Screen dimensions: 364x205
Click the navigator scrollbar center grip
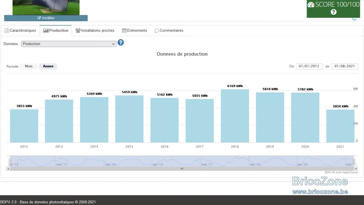182,169
